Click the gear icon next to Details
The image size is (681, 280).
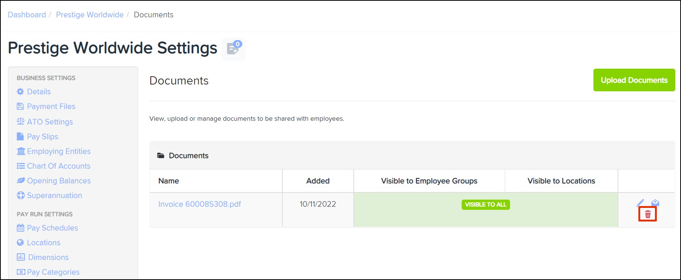coord(20,92)
